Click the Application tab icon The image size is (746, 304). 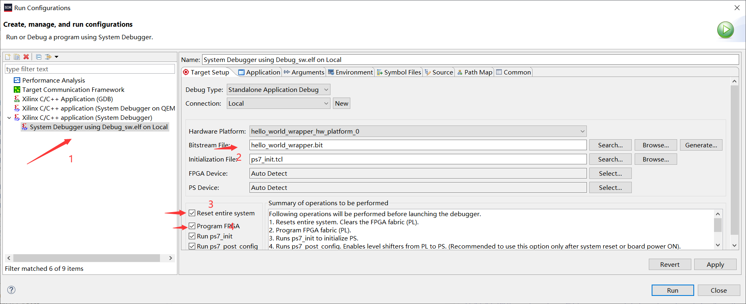(x=241, y=72)
